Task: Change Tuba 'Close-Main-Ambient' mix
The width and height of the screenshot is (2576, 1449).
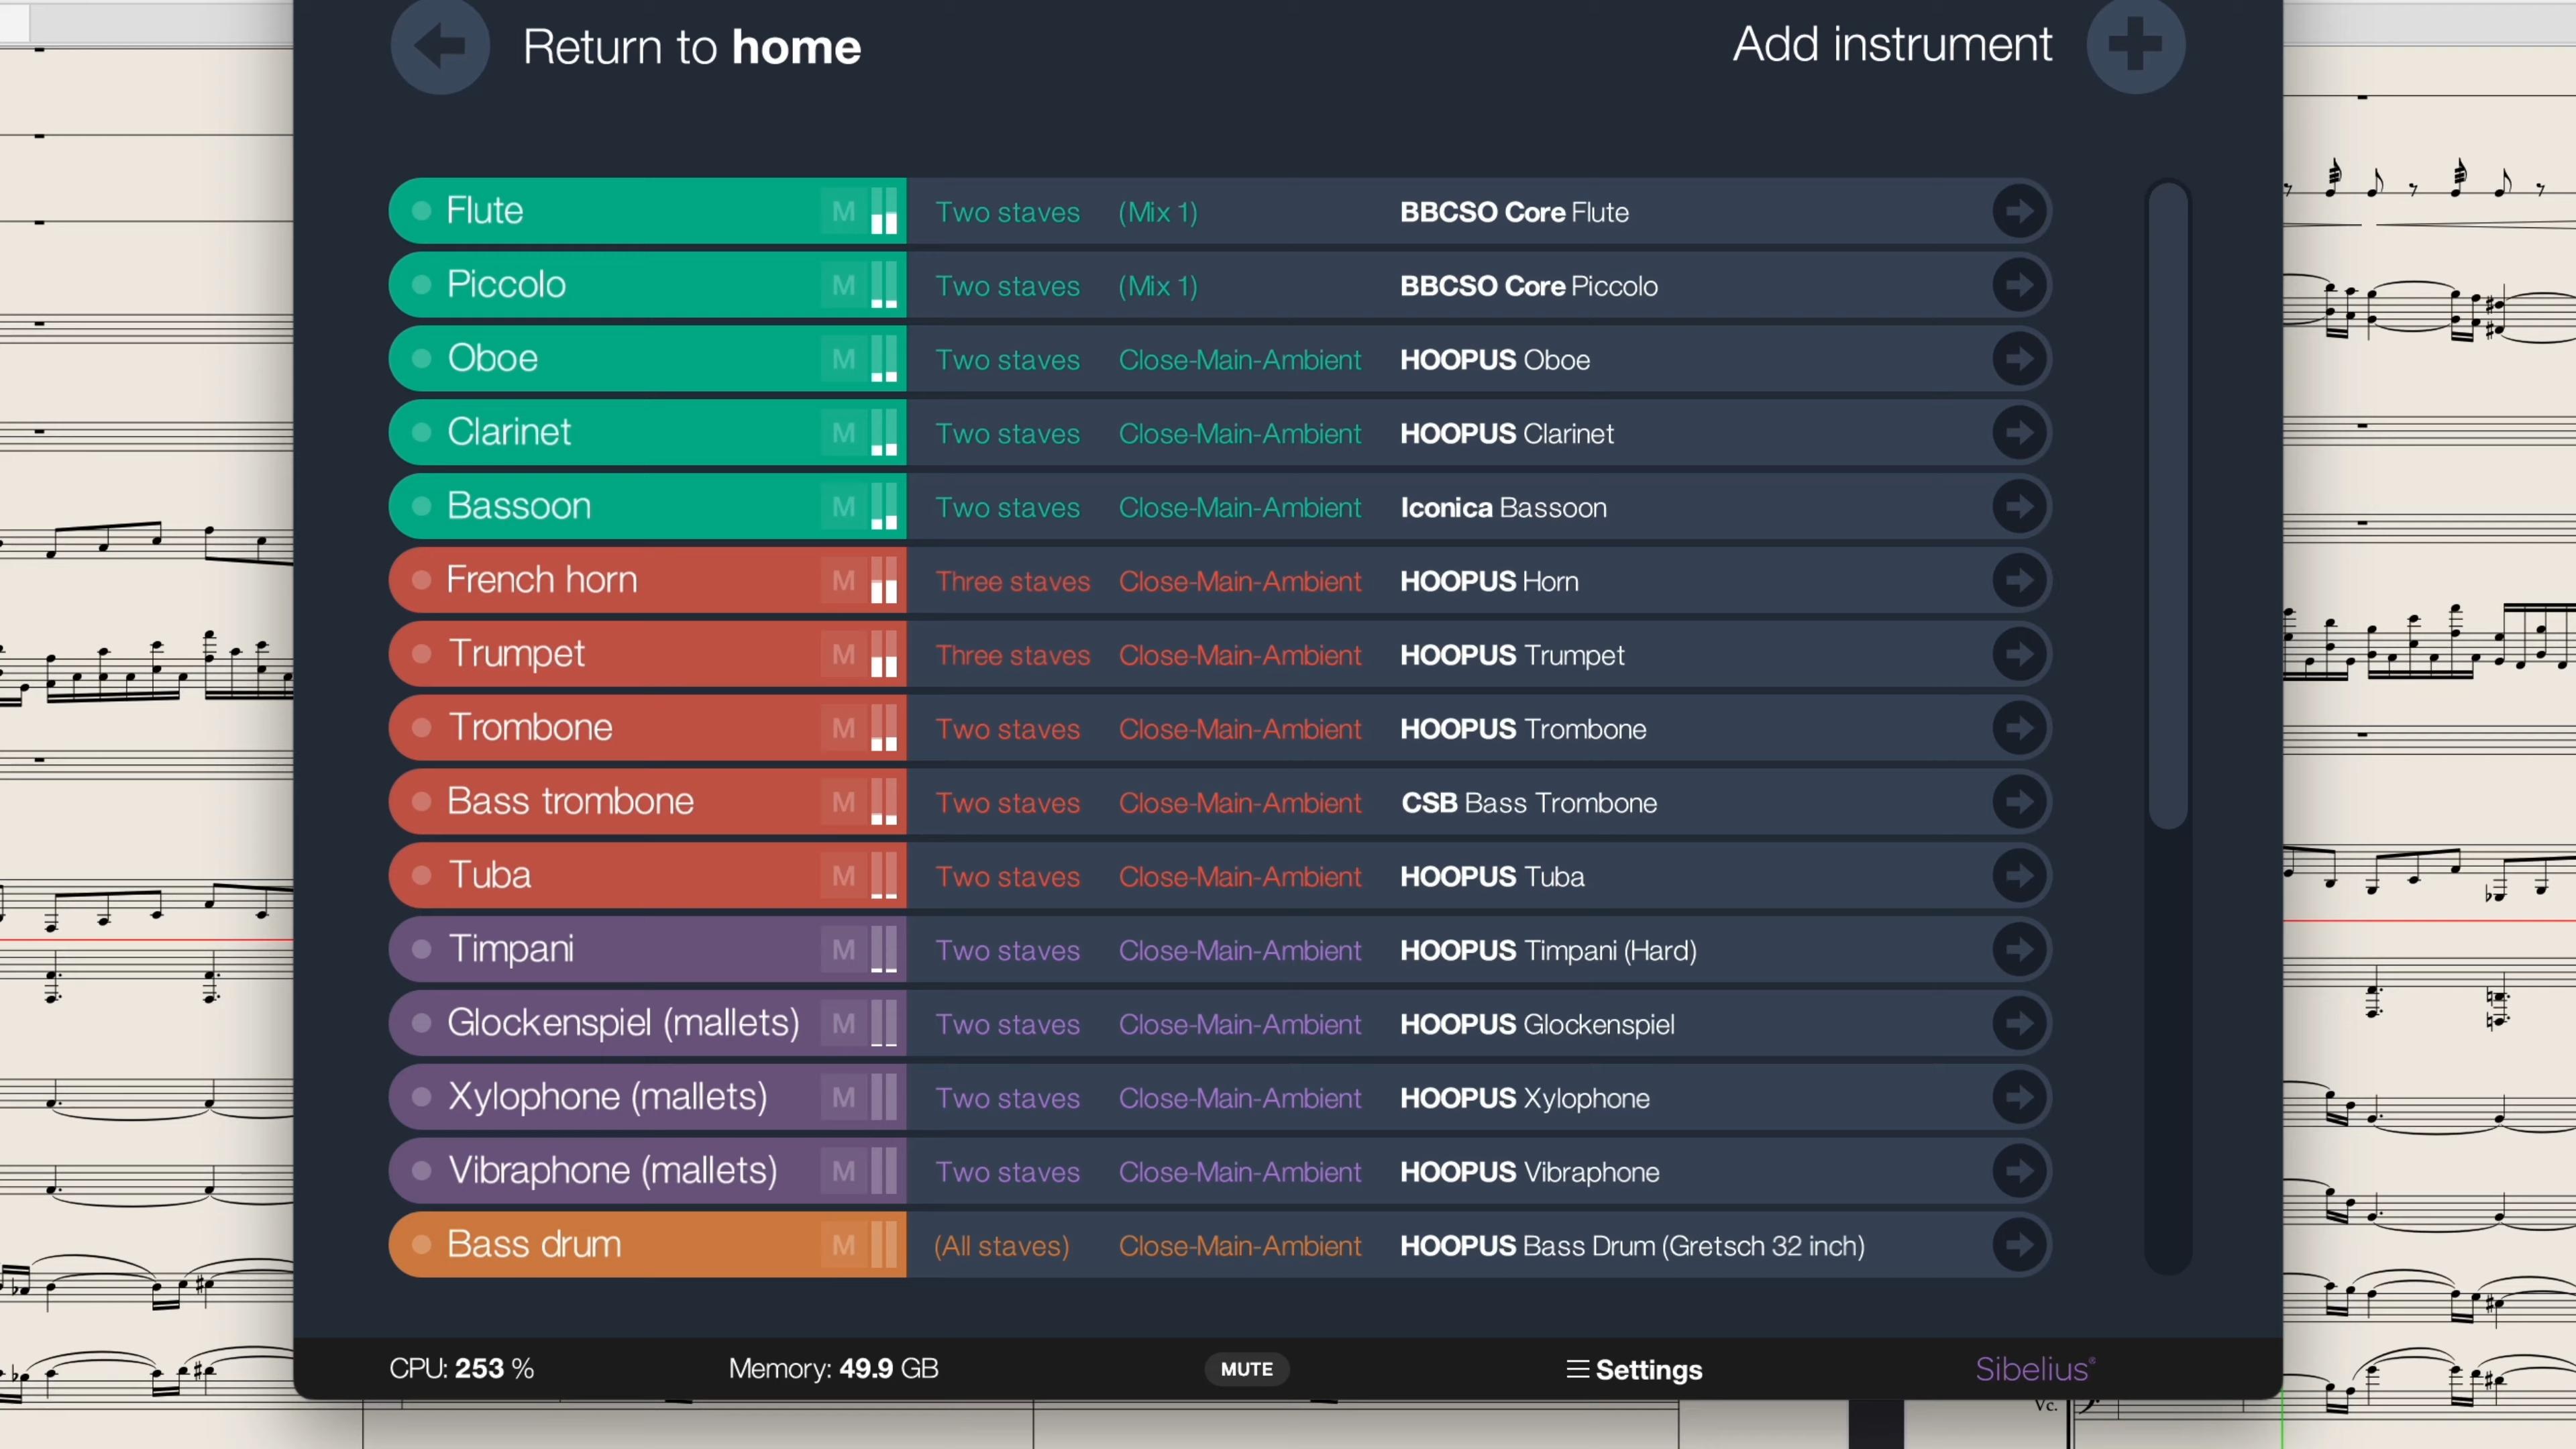Action: [1240, 877]
